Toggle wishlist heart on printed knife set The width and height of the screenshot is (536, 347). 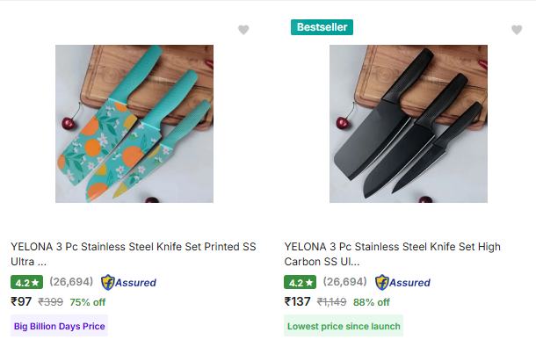tap(243, 30)
